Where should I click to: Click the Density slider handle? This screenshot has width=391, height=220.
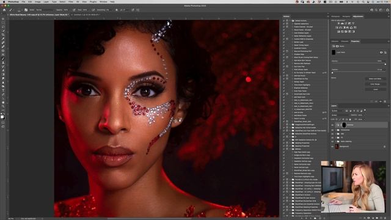point(385,64)
